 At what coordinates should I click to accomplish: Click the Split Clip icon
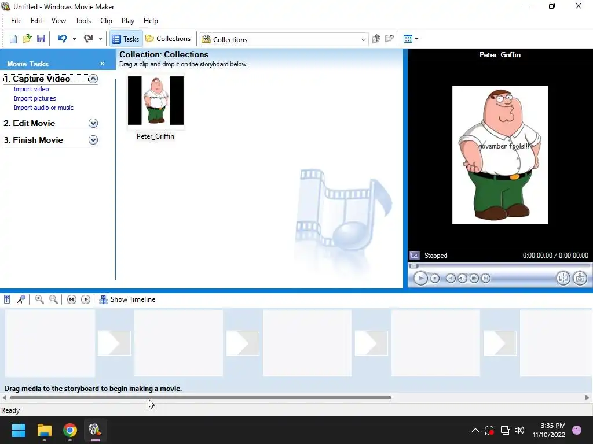coord(563,278)
